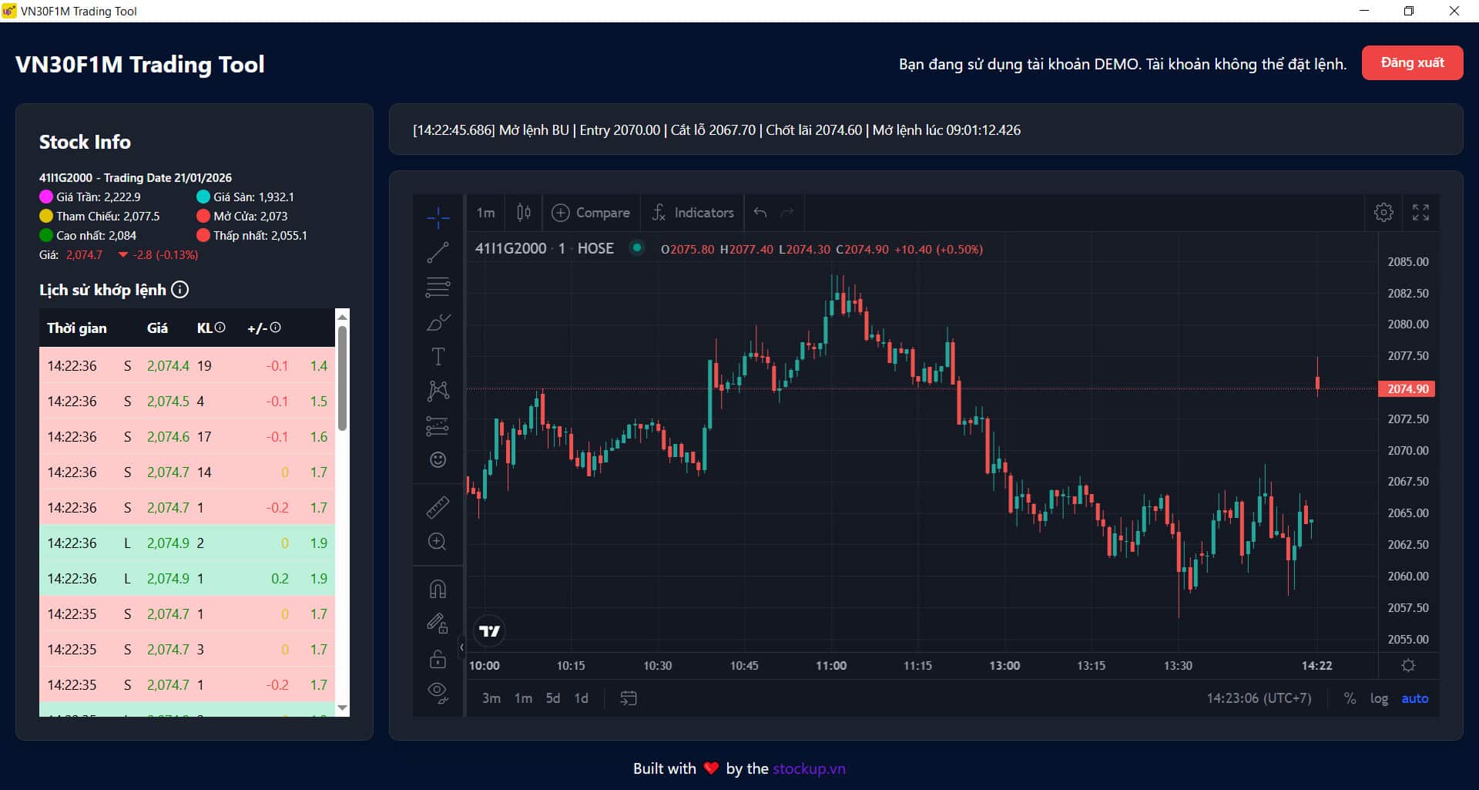Select the trend line drawing tool
The width and height of the screenshot is (1479, 790).
(x=438, y=251)
